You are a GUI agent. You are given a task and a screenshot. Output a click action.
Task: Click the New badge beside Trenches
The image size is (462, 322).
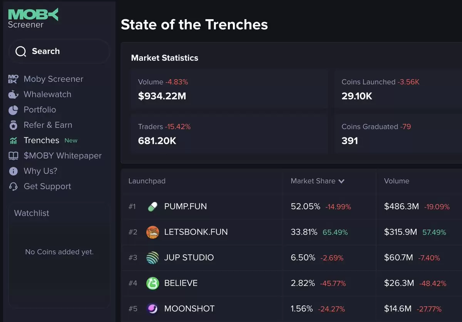click(x=71, y=140)
